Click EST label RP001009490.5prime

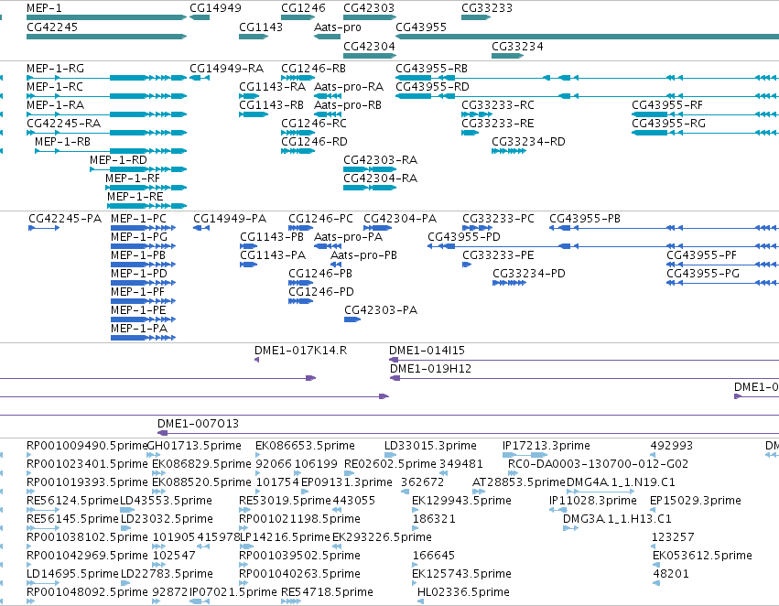pos(87,446)
